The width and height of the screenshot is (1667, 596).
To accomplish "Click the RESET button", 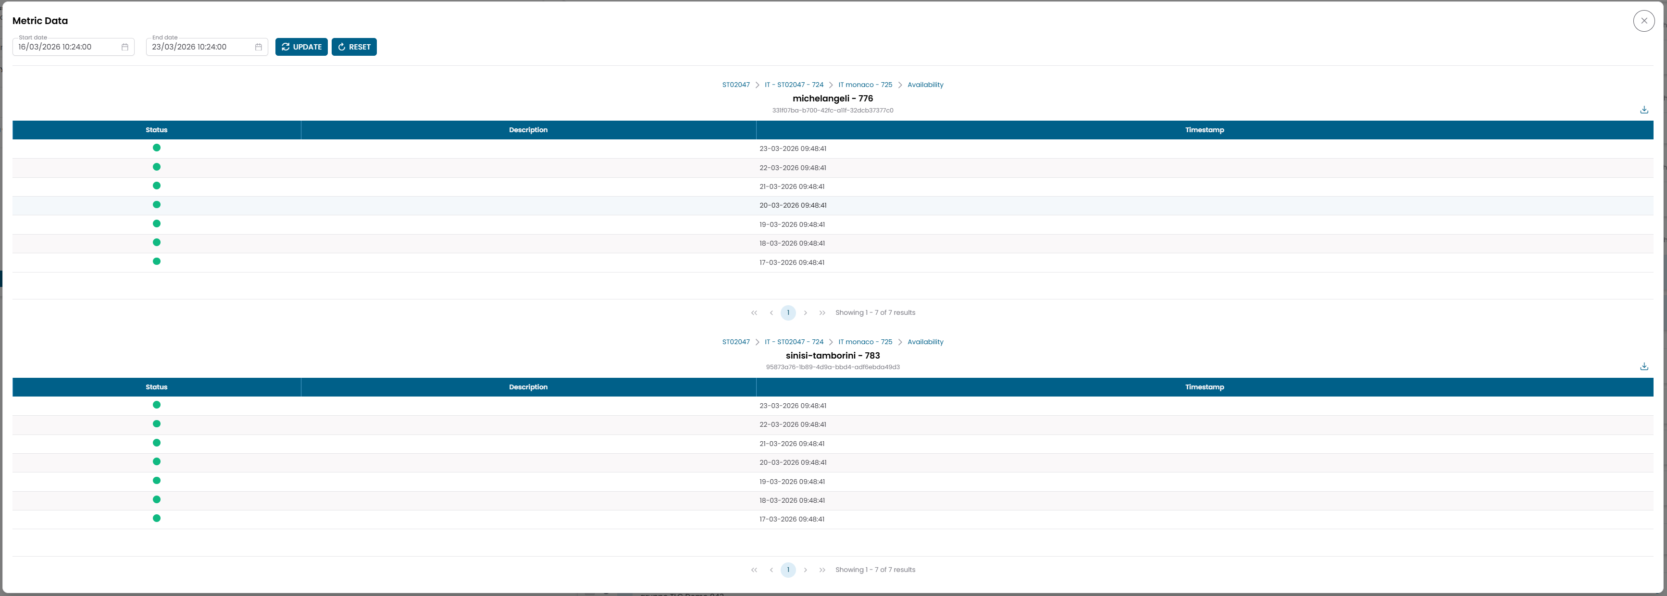I will 354,47.
